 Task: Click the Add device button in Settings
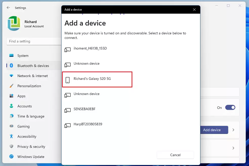coord(214,130)
